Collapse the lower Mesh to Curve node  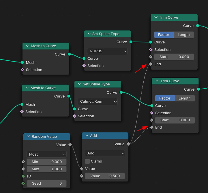27,88
